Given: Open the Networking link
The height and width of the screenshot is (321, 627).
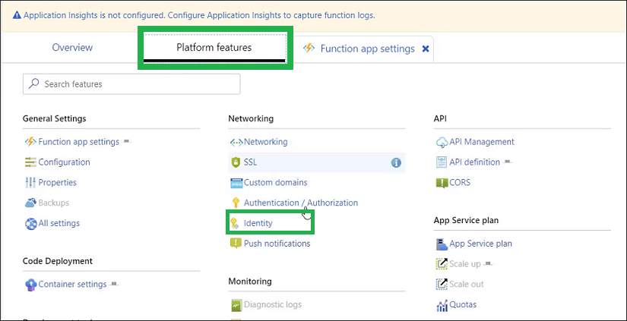Looking at the screenshot, I should 265,142.
